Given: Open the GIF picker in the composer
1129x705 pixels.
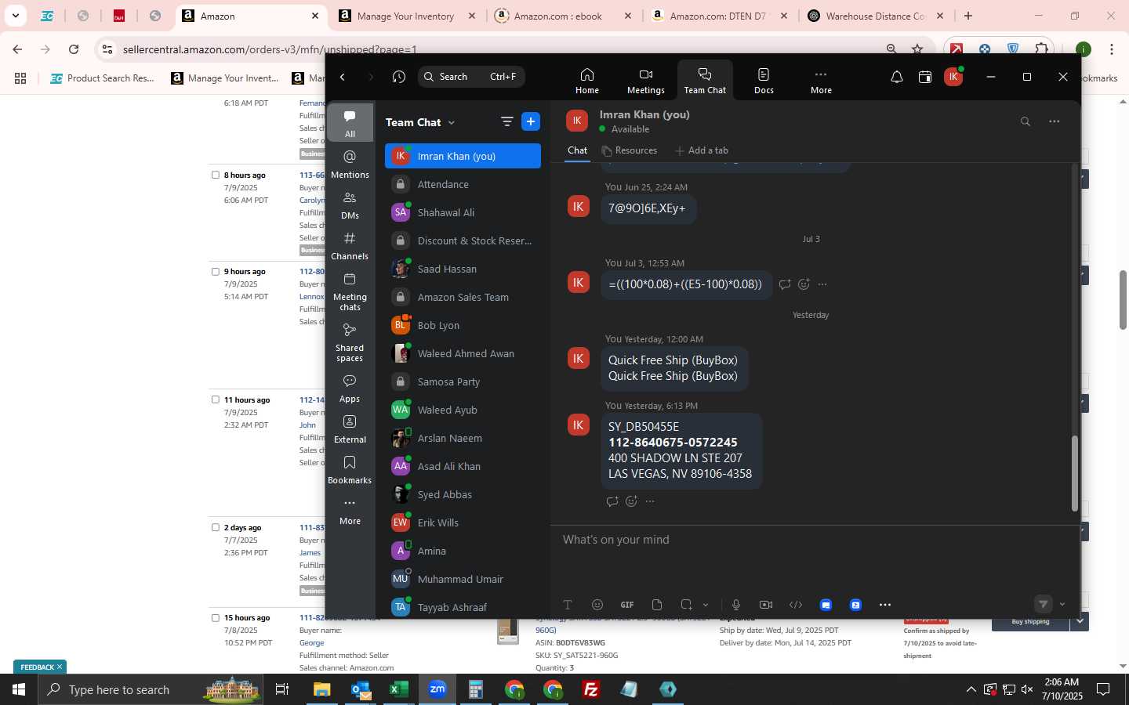Looking at the screenshot, I should [x=627, y=605].
